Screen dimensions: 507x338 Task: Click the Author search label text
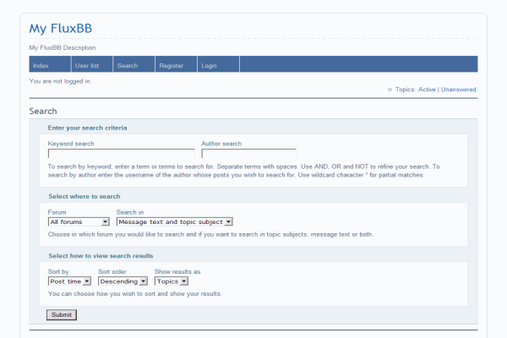[x=221, y=144]
